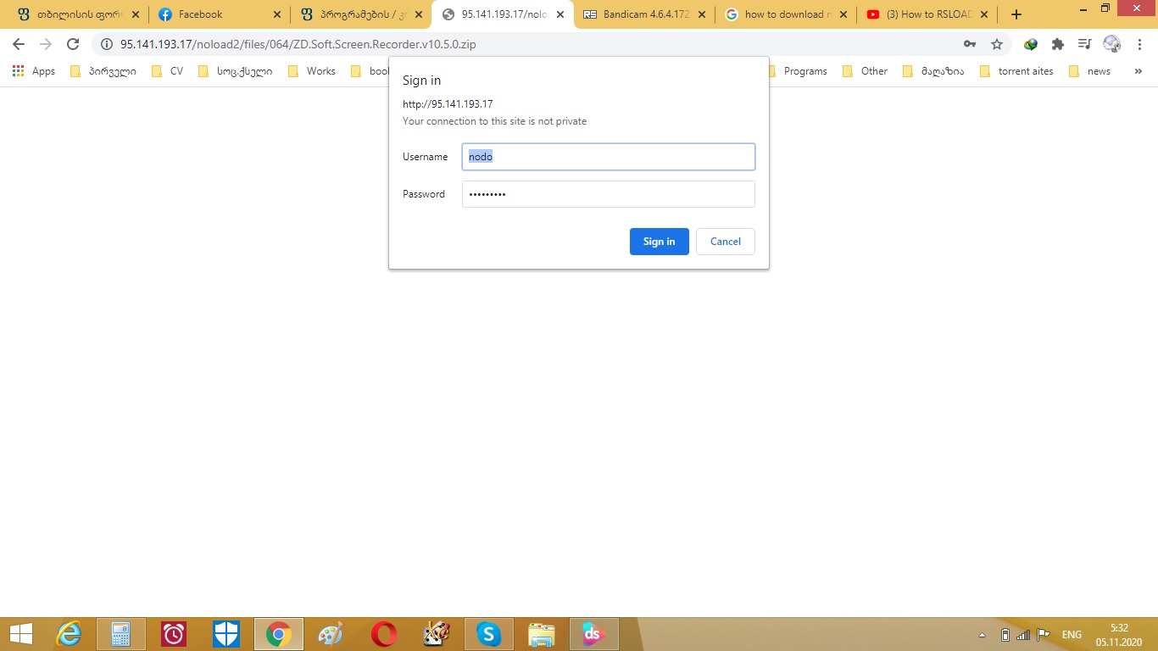Open the ENG language indicator

[x=1072, y=635]
